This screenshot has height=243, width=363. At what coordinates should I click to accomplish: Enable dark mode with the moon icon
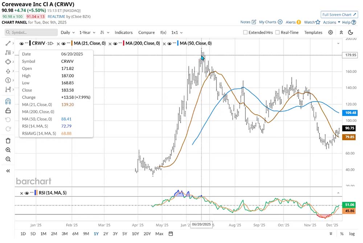pyautogui.click(x=350, y=32)
